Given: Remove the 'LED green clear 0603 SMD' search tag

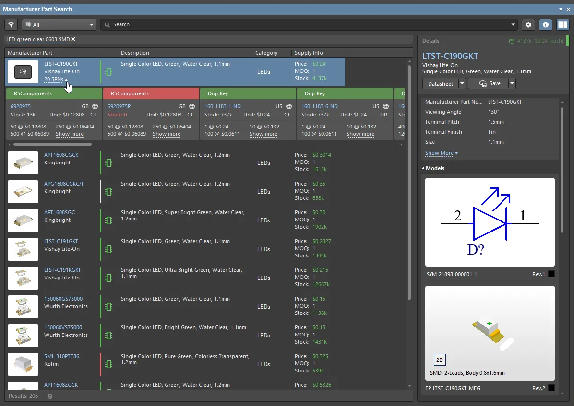Looking at the screenshot, I should [x=73, y=39].
